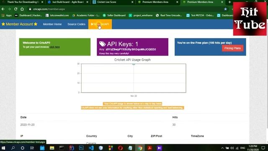Open the highlighted Test CricAPI nav item
The width and height of the screenshot is (268, 151).
tap(100, 24)
